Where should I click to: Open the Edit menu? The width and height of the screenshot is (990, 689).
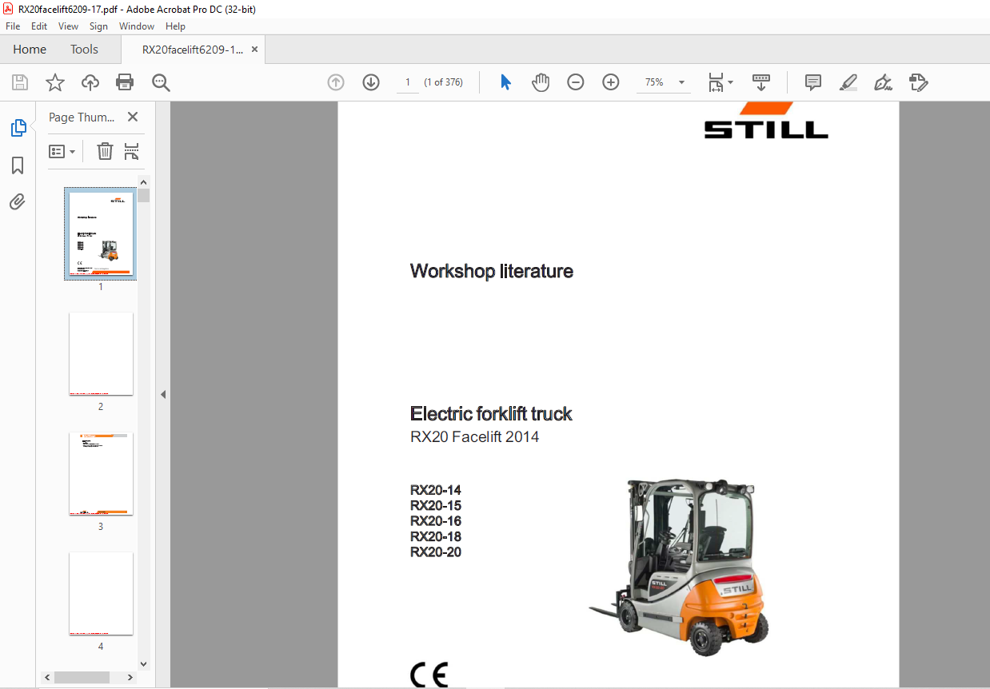[39, 26]
